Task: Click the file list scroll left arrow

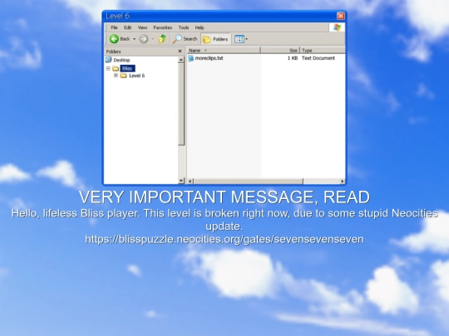Action: pyautogui.click(x=190, y=181)
